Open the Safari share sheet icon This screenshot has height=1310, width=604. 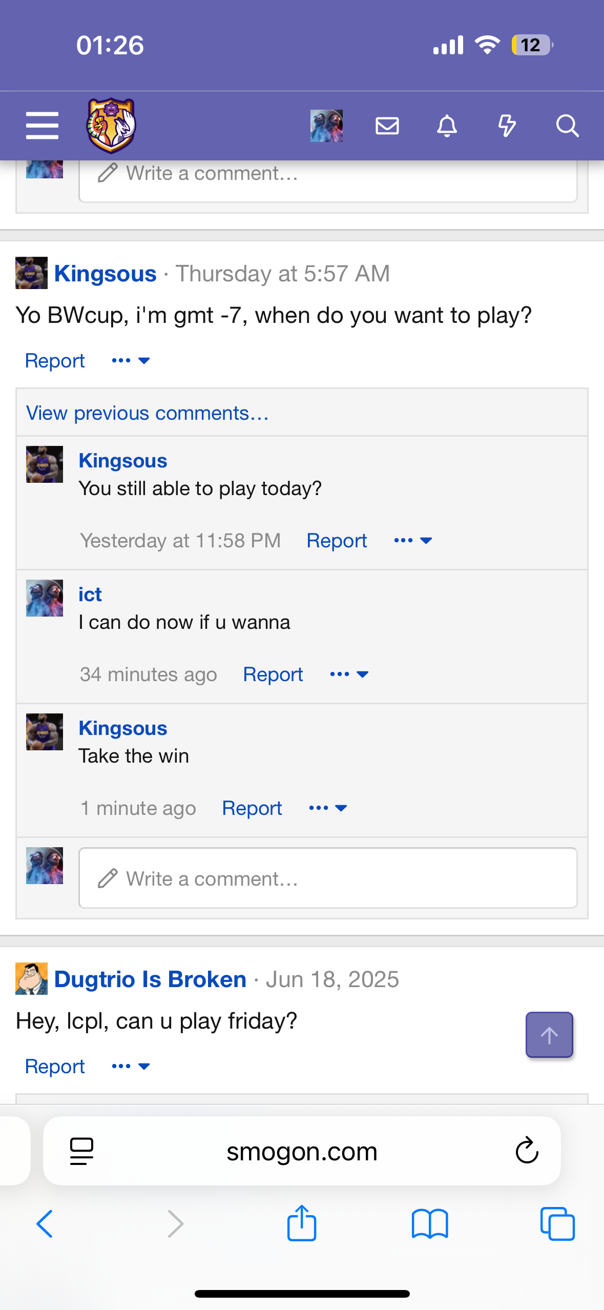point(302,1223)
